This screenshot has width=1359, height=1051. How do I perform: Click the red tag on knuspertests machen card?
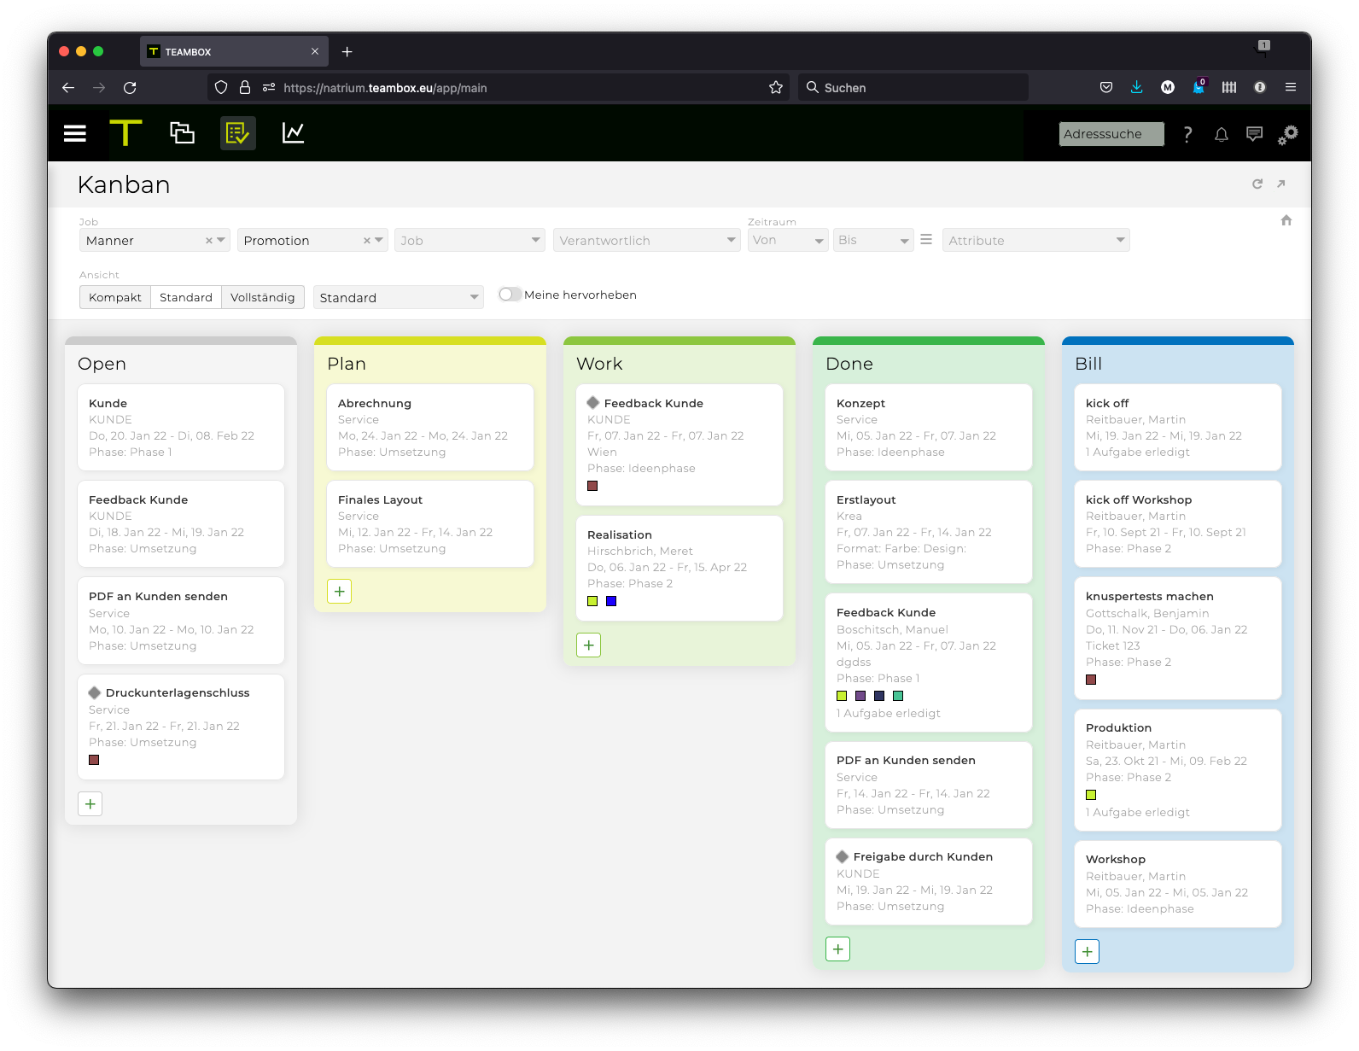[x=1091, y=680]
